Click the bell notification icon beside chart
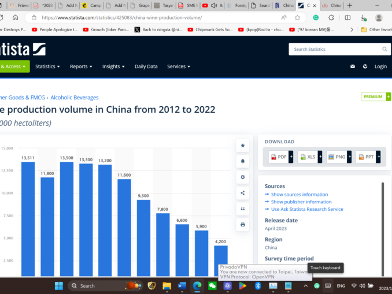 [x=243, y=161]
